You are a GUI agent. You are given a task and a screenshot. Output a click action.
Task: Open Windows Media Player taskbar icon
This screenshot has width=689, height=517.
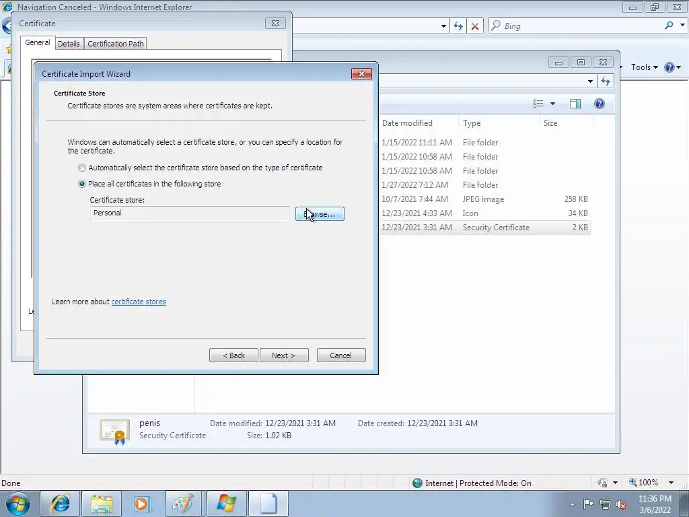click(x=143, y=504)
